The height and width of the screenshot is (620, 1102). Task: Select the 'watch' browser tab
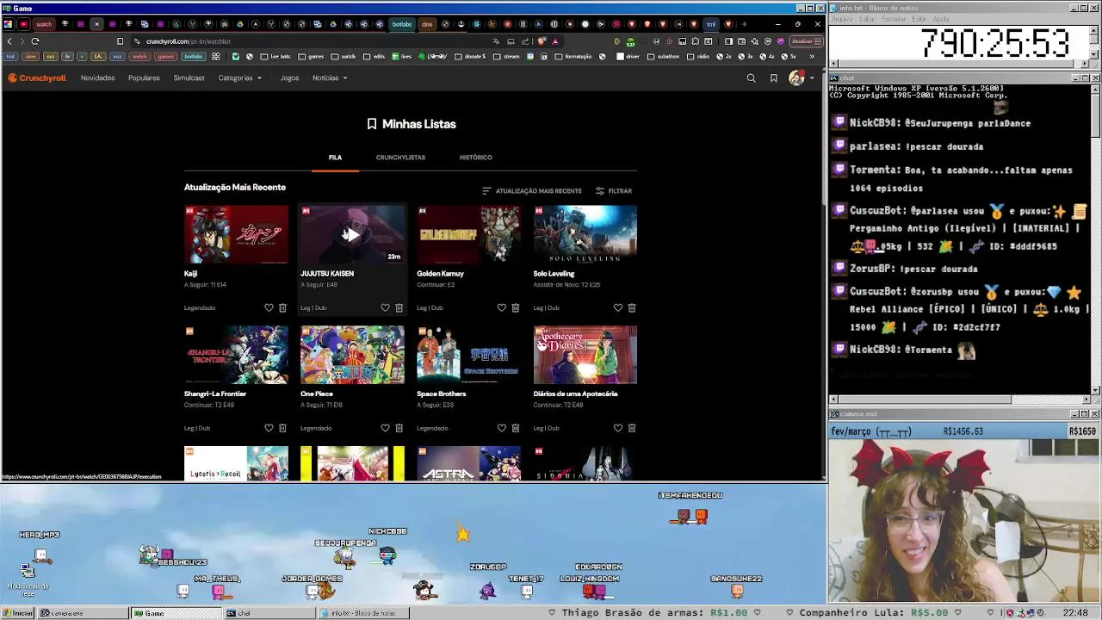pyautogui.click(x=43, y=24)
